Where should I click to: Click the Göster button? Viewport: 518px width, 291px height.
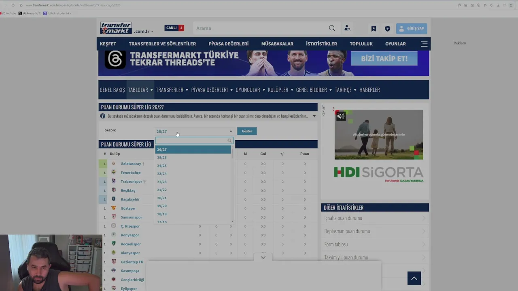click(247, 131)
